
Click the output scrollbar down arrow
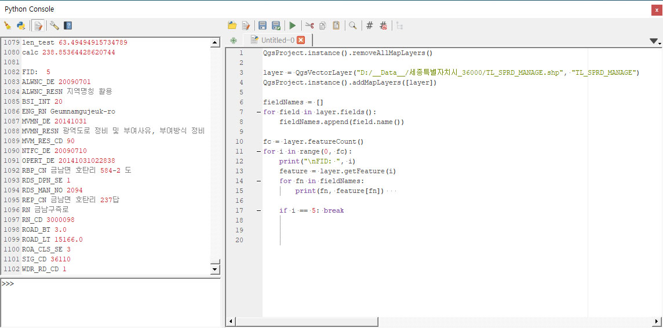pos(215,269)
